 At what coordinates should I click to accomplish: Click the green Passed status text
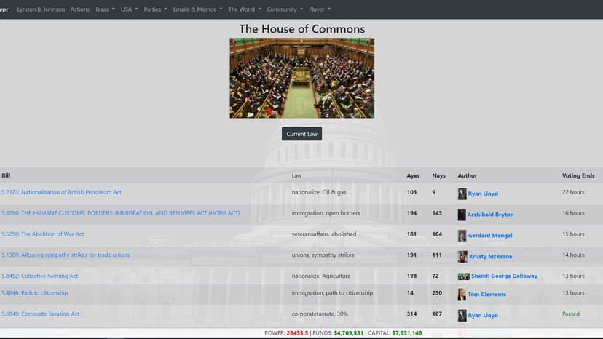click(571, 314)
